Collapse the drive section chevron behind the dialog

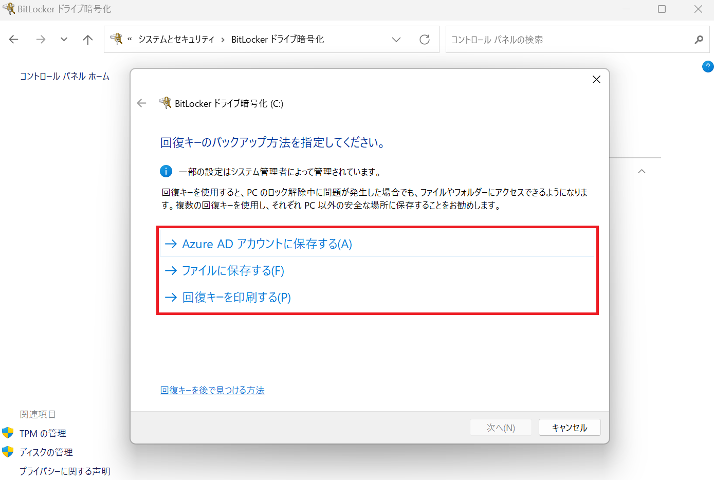pos(642,172)
